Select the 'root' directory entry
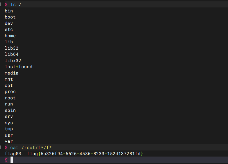This screenshot has width=228, height=164. point(10,98)
